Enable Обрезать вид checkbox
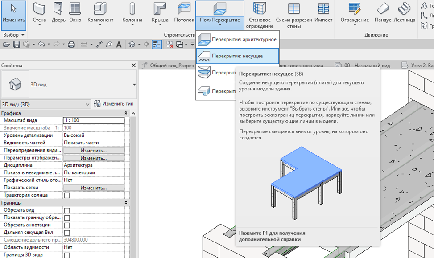The width and height of the screenshot is (434, 258). (67, 210)
